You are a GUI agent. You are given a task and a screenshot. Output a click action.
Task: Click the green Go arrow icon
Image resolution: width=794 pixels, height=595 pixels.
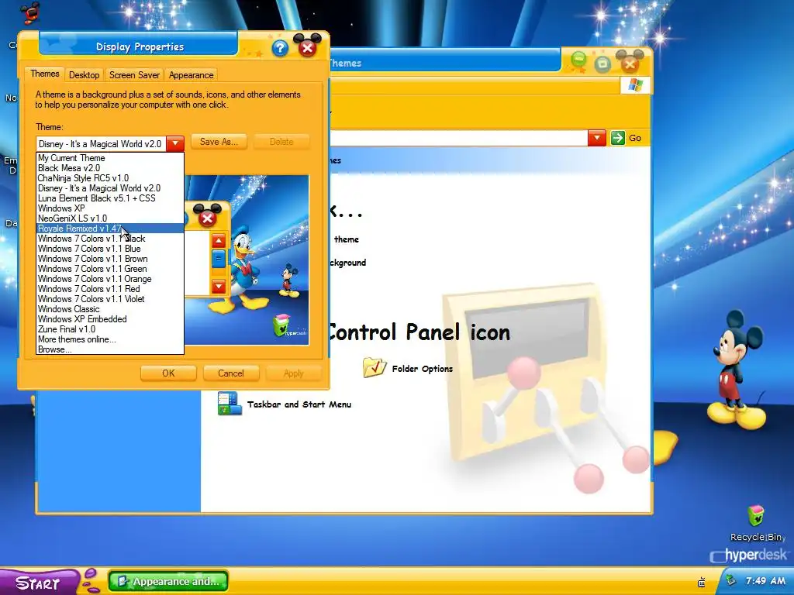coord(617,138)
